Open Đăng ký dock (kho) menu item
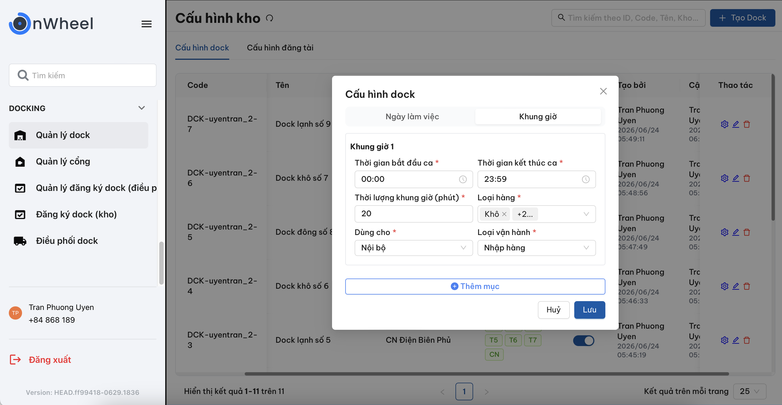782x405 pixels. point(78,214)
